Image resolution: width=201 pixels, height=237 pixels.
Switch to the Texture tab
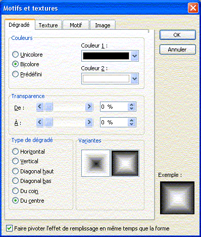(x=48, y=25)
